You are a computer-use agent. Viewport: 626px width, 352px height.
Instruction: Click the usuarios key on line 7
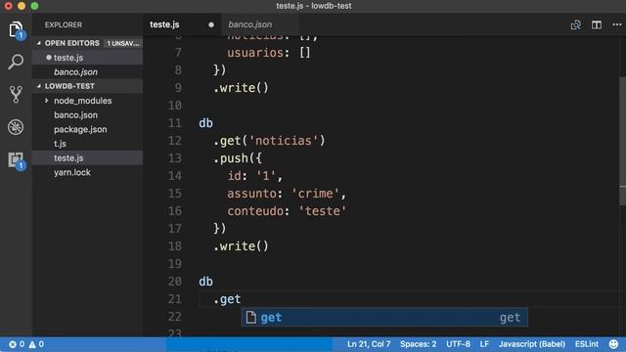255,52
